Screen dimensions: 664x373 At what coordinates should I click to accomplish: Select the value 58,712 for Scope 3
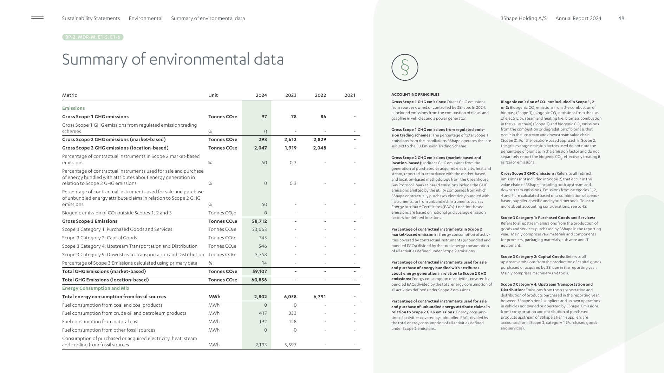[x=259, y=221]
